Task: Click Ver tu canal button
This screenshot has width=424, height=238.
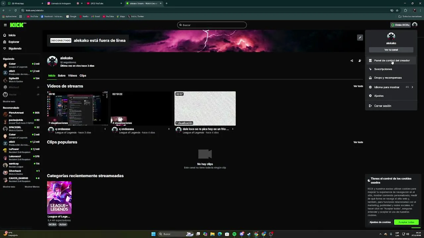Action: coord(391,50)
